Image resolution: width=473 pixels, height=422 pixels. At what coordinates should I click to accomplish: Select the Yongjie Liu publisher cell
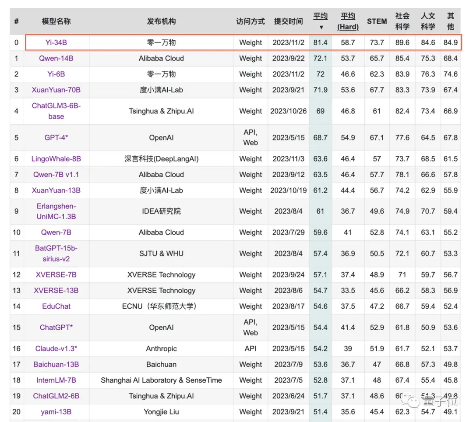[x=161, y=412]
